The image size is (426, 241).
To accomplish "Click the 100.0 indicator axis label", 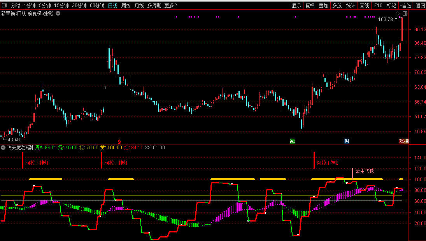I will pos(420,179).
